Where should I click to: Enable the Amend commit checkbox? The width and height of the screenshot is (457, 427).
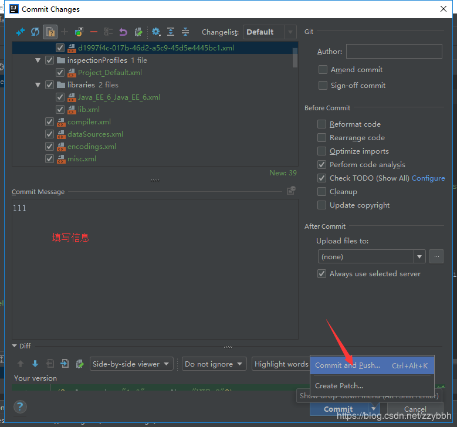323,70
